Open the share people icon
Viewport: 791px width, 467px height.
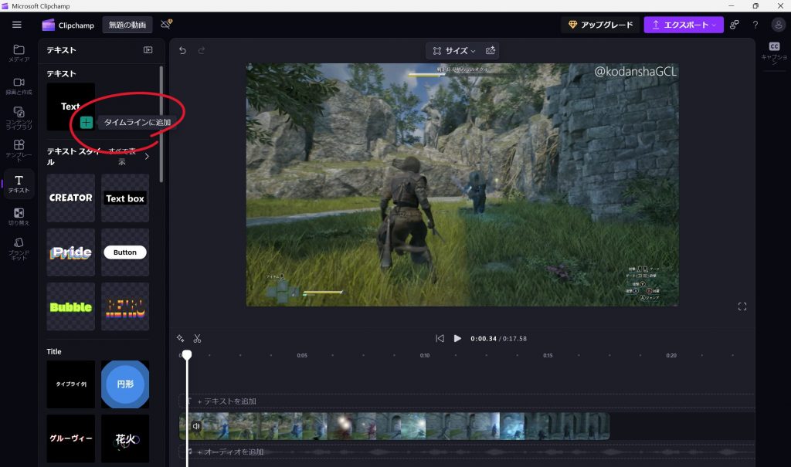tap(735, 25)
